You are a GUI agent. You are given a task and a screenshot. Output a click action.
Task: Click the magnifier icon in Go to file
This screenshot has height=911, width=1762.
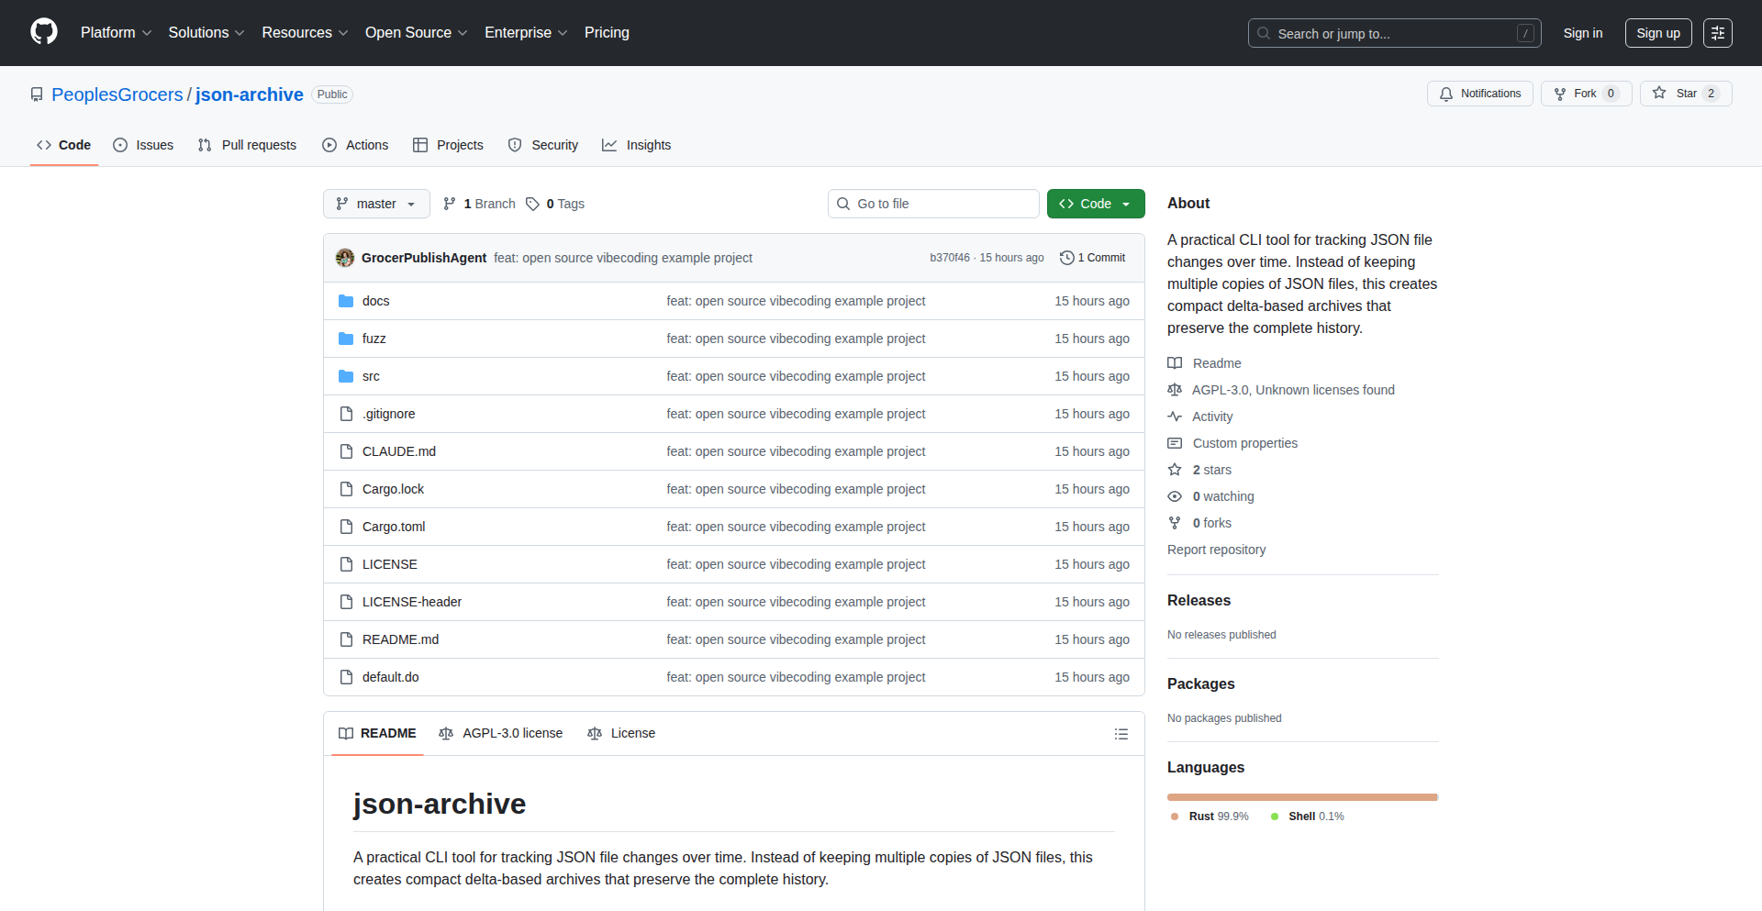coord(843,204)
